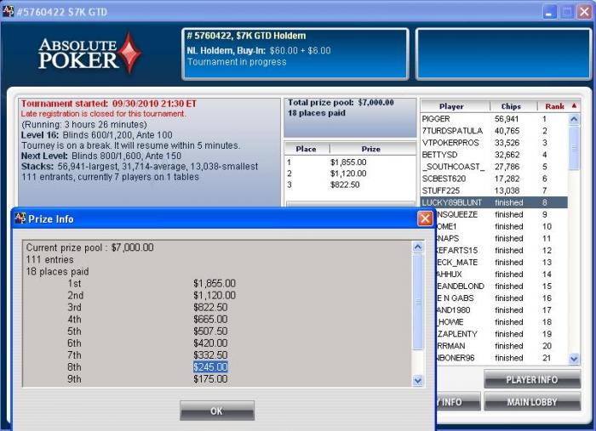Viewport: 596px width, 431px height.
Task: Click the '111 entries' line in Prize Info
Action: click(49, 259)
